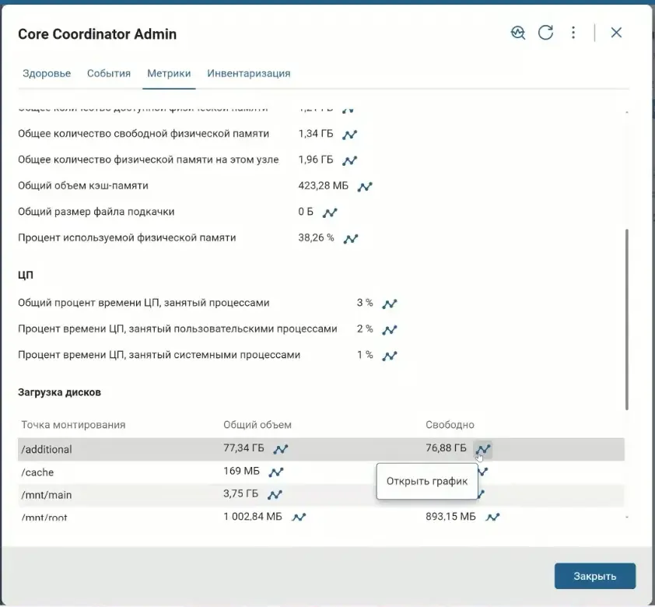Screen dimensions: 655x607
Task: Open chart for /cache disk volume
Action: click(x=278, y=472)
